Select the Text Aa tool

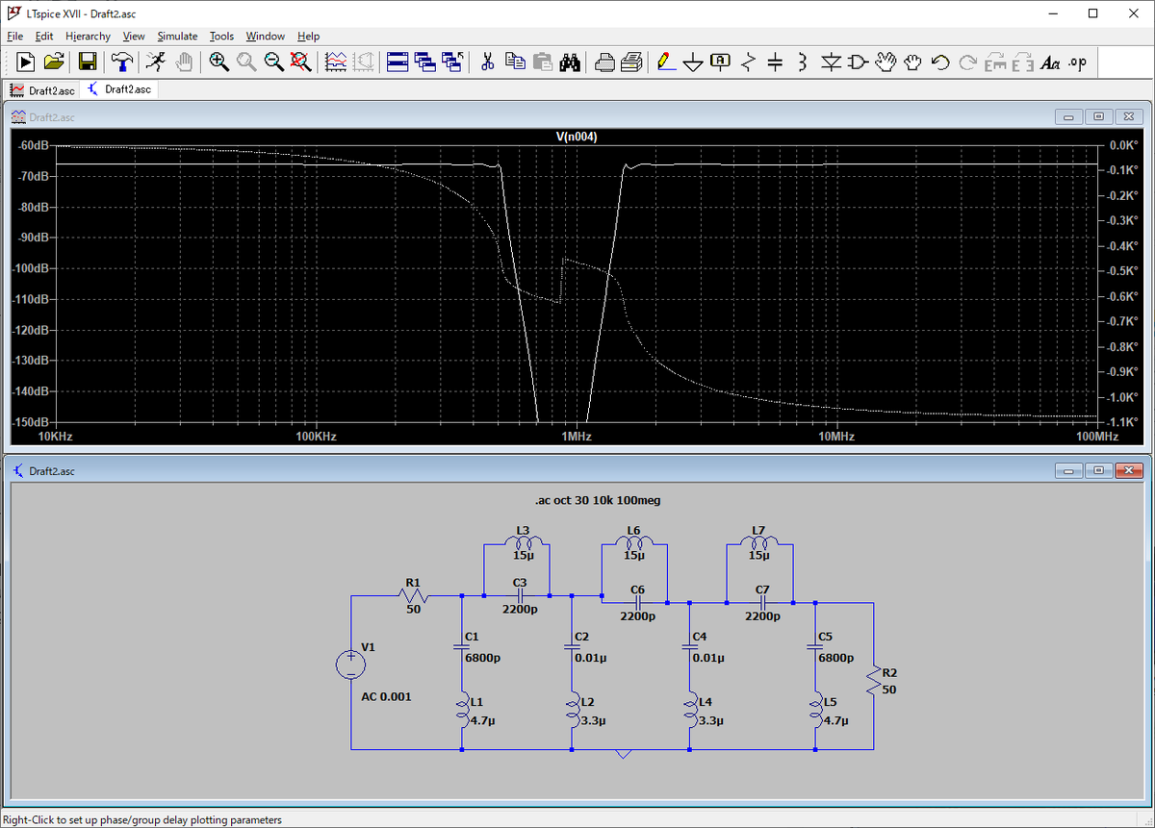click(x=1051, y=62)
